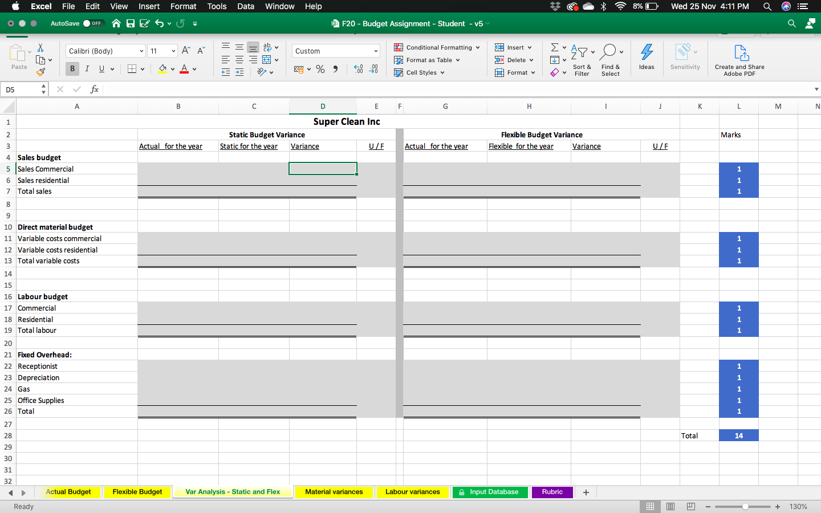The width and height of the screenshot is (821, 513).
Task: Click the Find & Select icon
Action: [x=611, y=57]
